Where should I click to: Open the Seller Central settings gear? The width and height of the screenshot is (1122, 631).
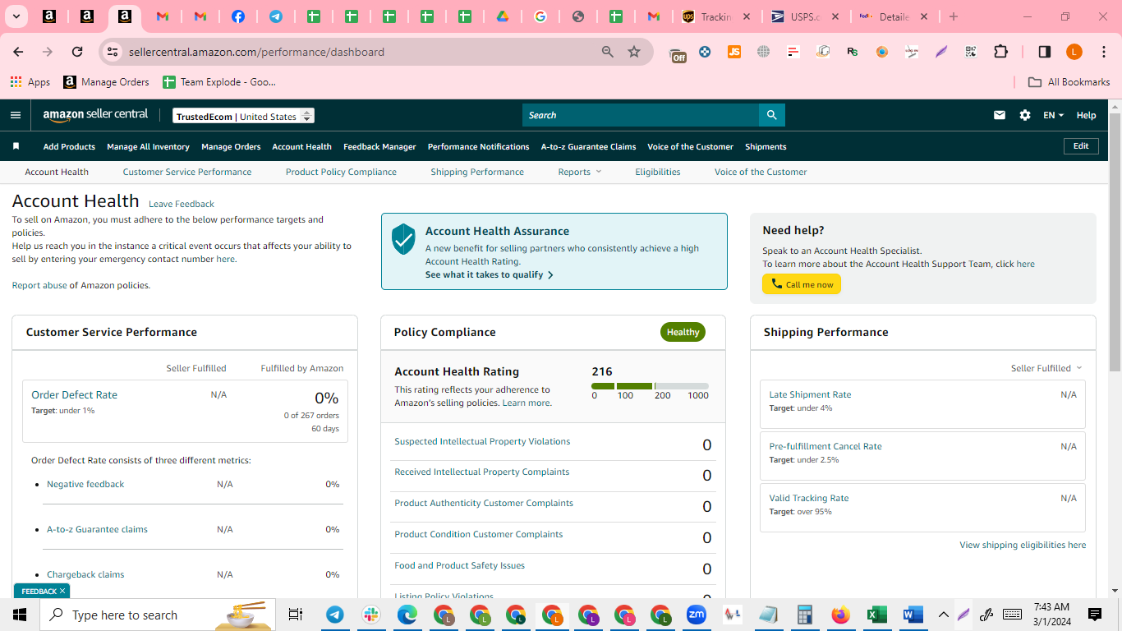(1025, 115)
